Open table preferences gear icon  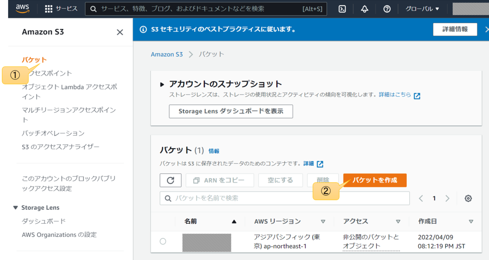click(468, 198)
